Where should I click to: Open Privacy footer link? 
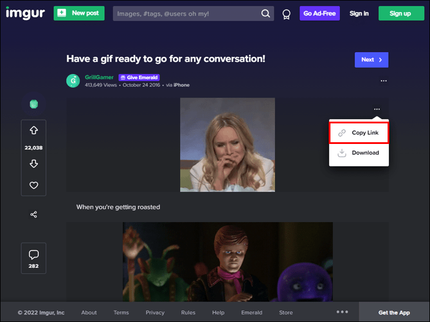155,313
